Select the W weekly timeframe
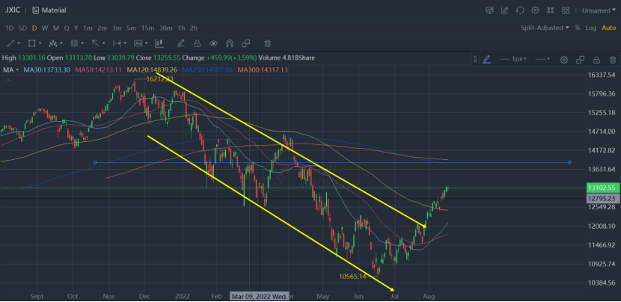 coord(45,28)
